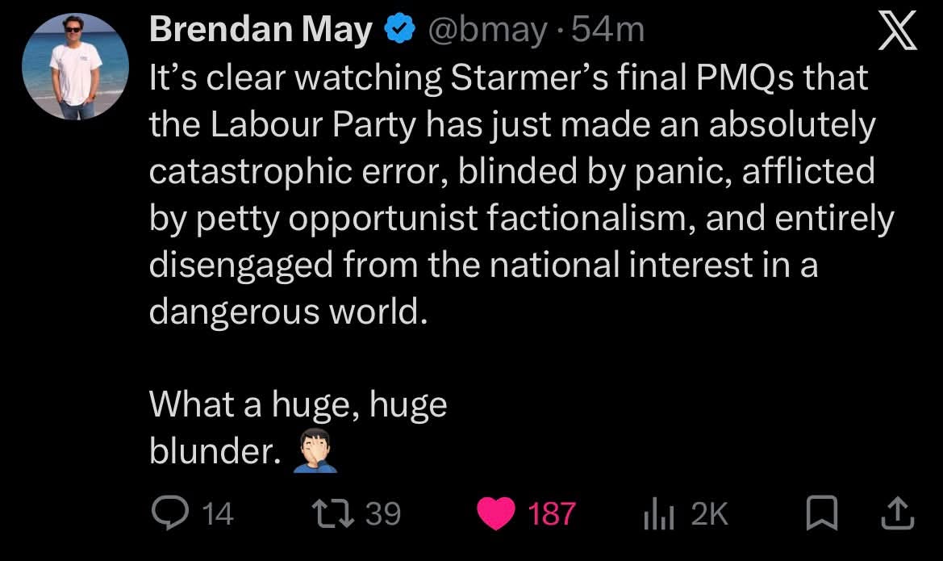This screenshot has height=561, width=943.
Task: Click the 'What a huge, huge' line
Action: 298,404
